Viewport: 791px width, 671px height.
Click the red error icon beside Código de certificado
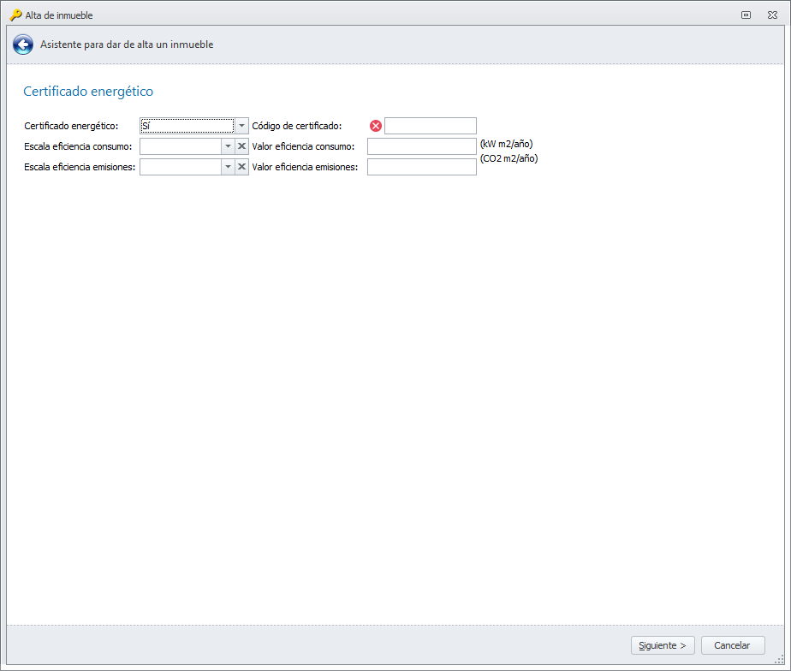[x=375, y=126]
